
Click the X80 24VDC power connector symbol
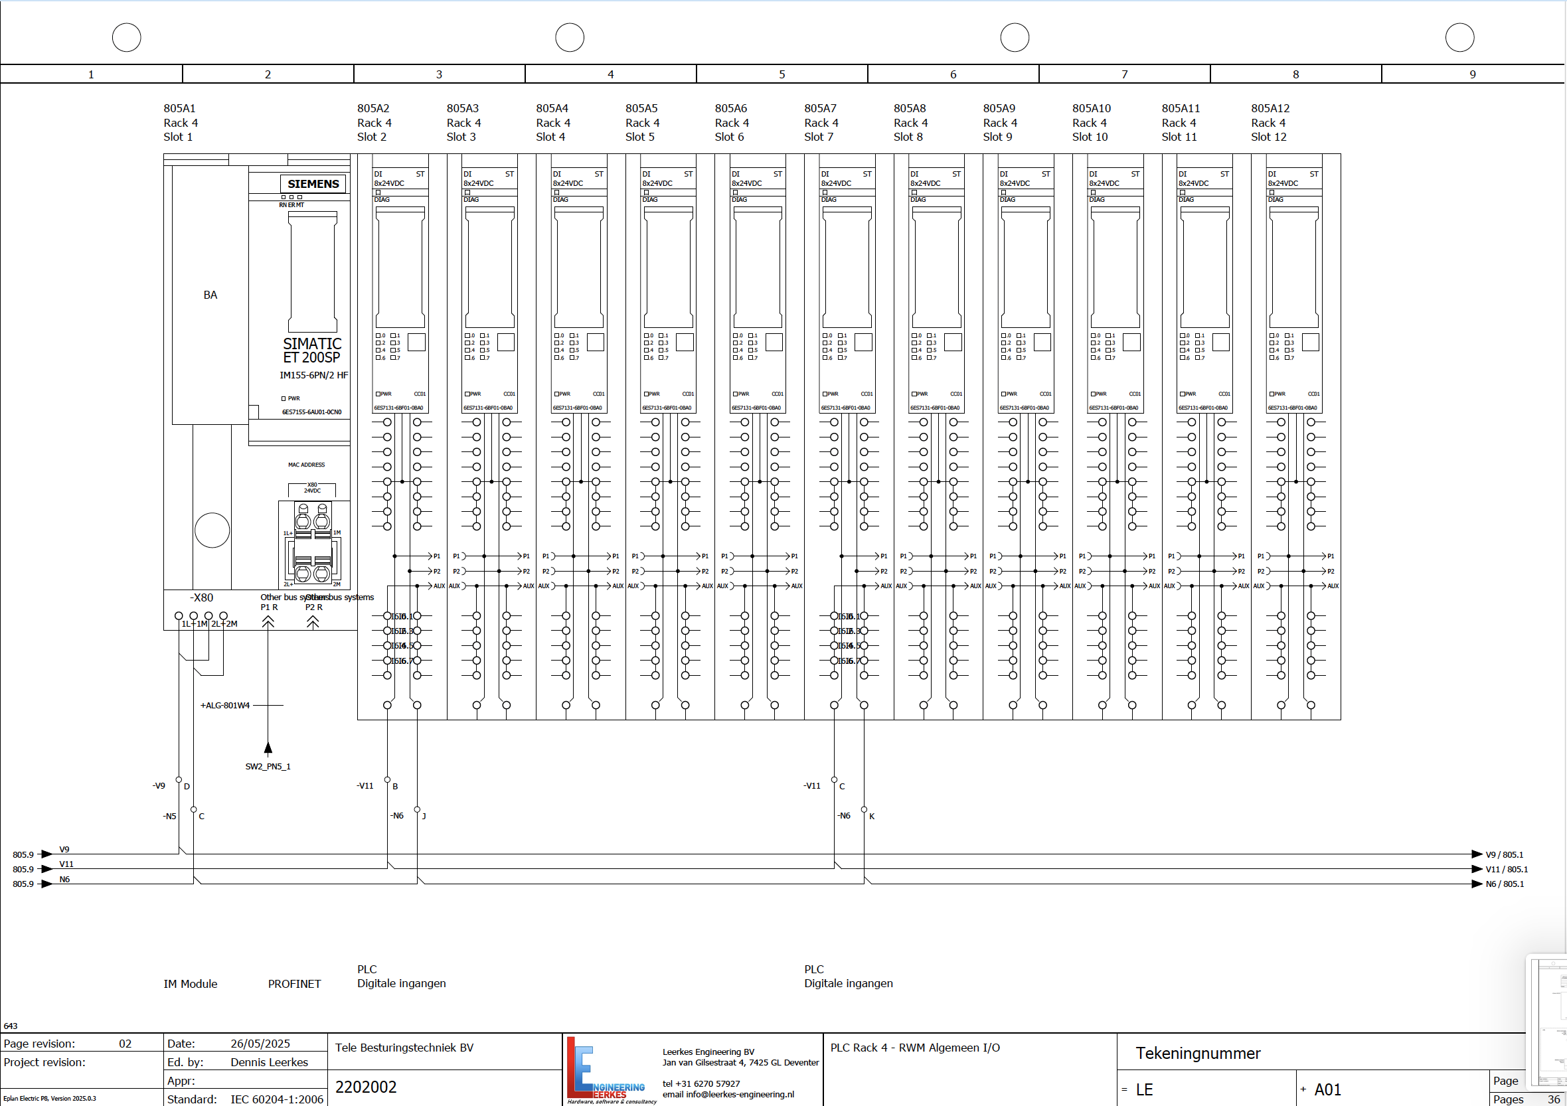tap(313, 543)
